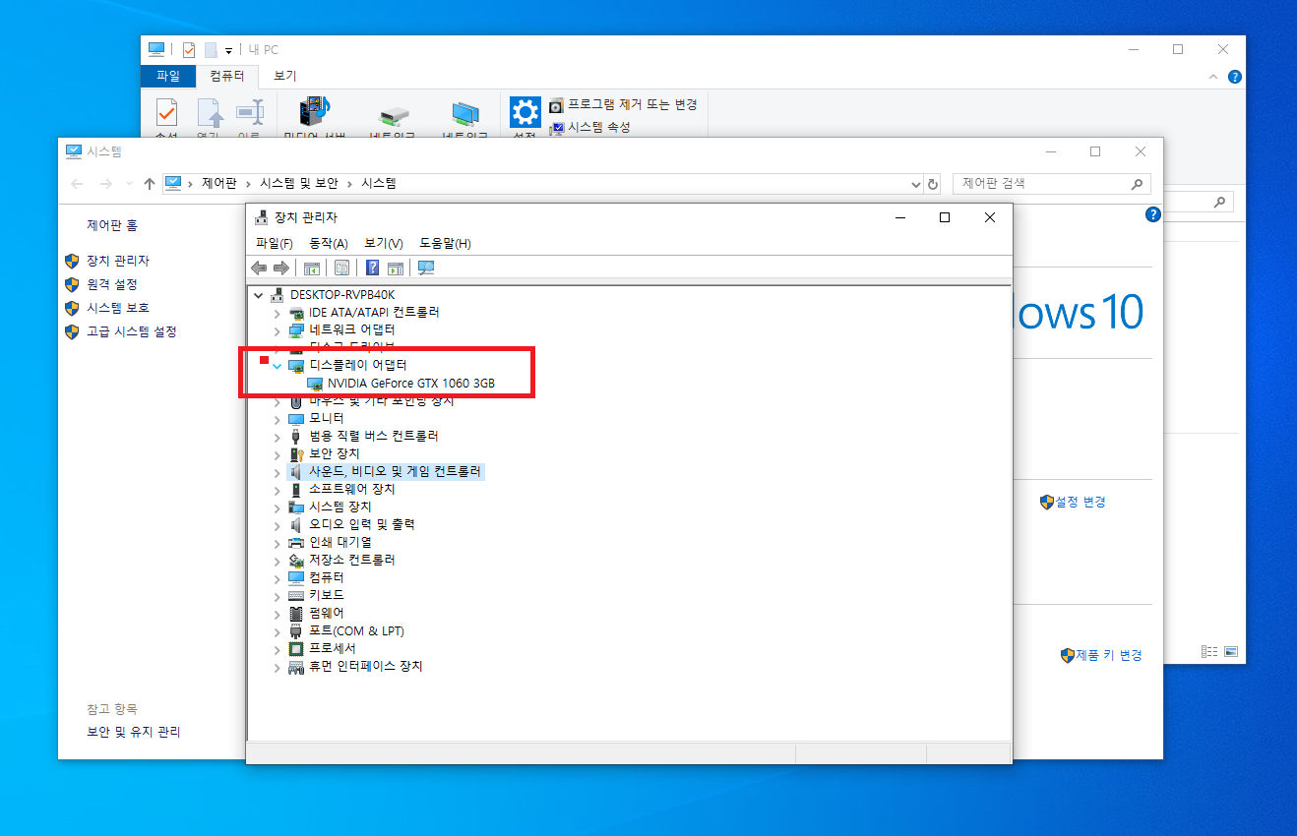Screen dimensions: 1297x836
Task: Click the print queues (인쇄 대기열) icon
Action: click(296, 542)
